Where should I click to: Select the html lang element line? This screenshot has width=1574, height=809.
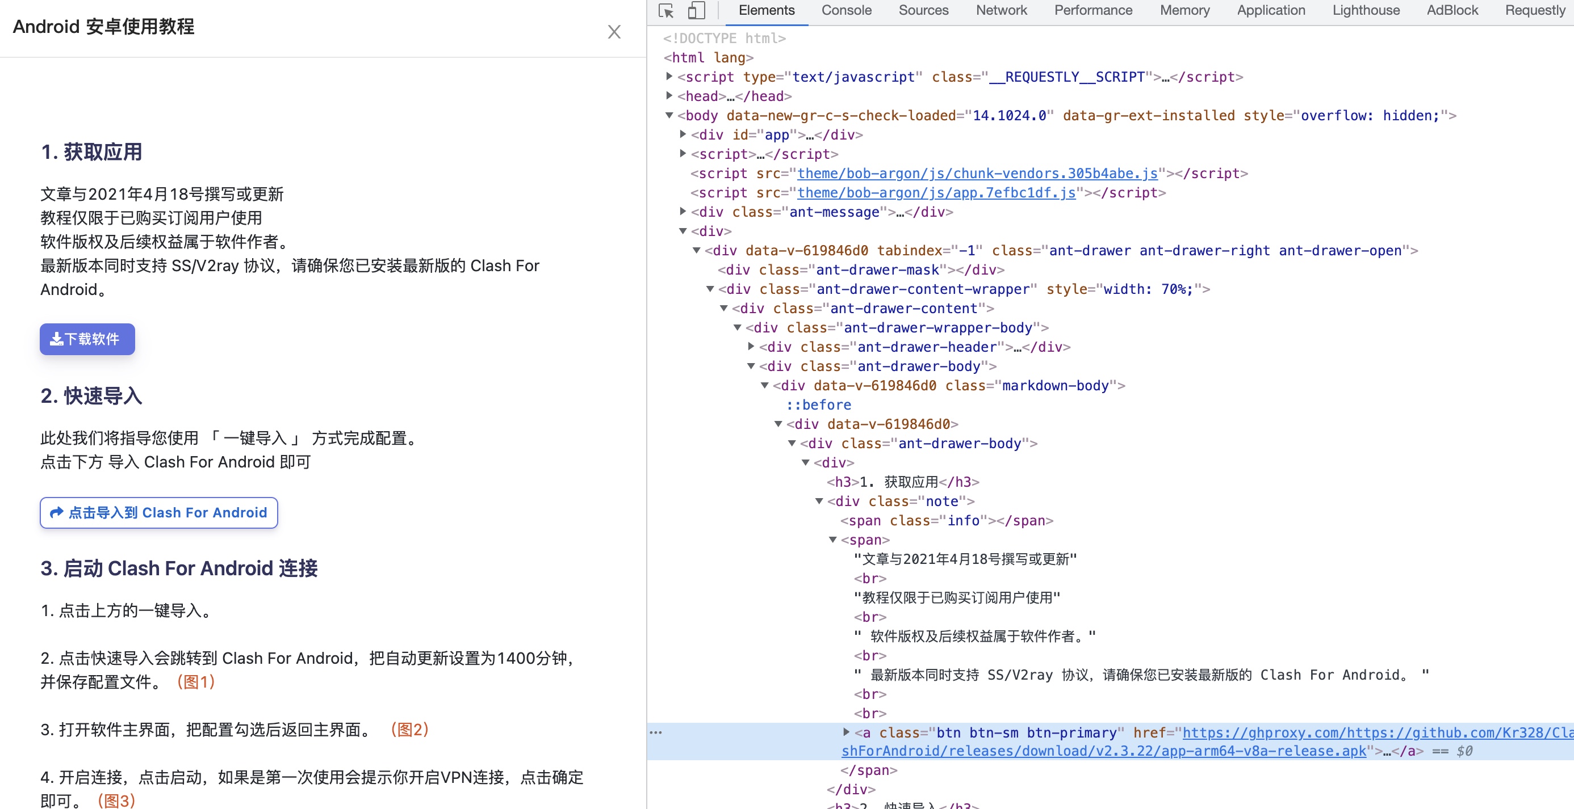click(x=709, y=57)
